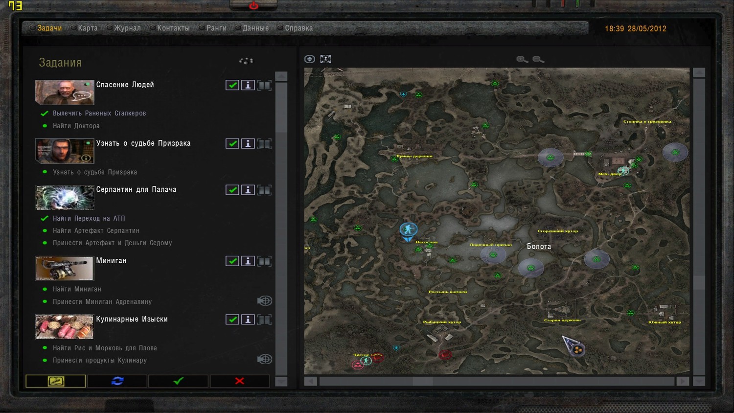Click the Старая церковь map label
The width and height of the screenshot is (734, 413).
[562, 320]
